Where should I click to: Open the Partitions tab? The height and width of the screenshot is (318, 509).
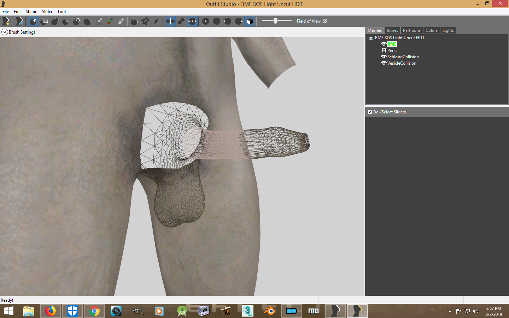(412, 30)
